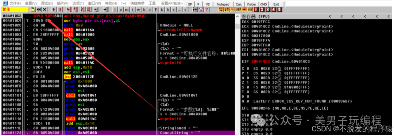Click the HBP hardware breakpoint icon
Image resolution: width=394 pixels, height=136 pixels.
(x=239, y=9)
